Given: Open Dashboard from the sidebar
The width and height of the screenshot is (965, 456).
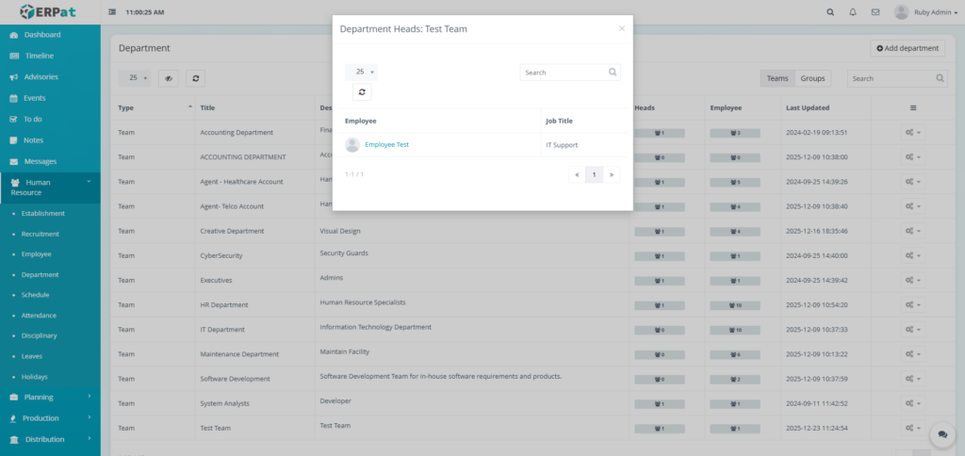Looking at the screenshot, I should [x=42, y=35].
